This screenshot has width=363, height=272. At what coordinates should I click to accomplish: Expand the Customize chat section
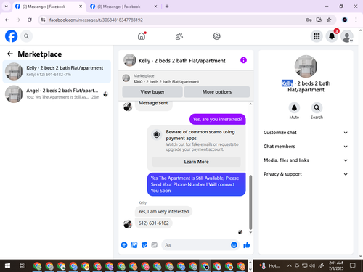pos(306,133)
